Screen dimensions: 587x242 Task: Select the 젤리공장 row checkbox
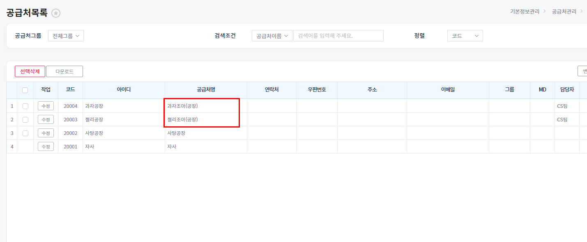coord(25,120)
